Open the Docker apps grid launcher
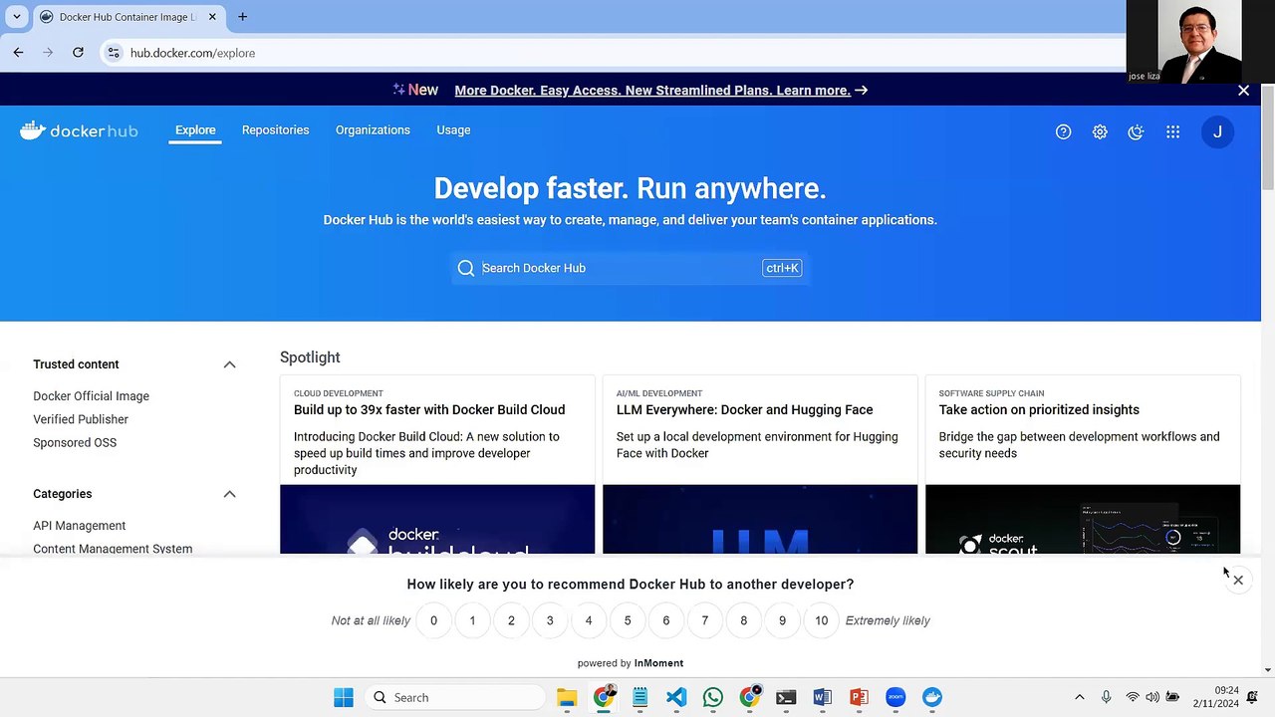 click(1172, 131)
